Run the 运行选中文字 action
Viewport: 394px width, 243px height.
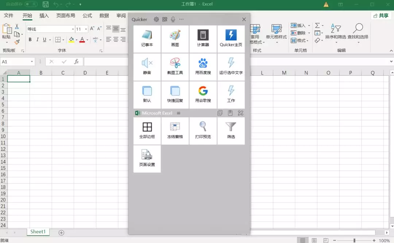[x=231, y=67]
